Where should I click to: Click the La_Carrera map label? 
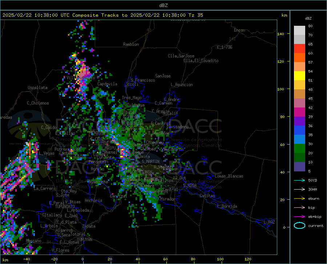45,188
